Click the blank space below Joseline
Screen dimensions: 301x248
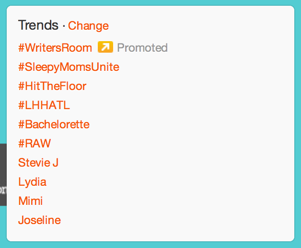(150, 233)
